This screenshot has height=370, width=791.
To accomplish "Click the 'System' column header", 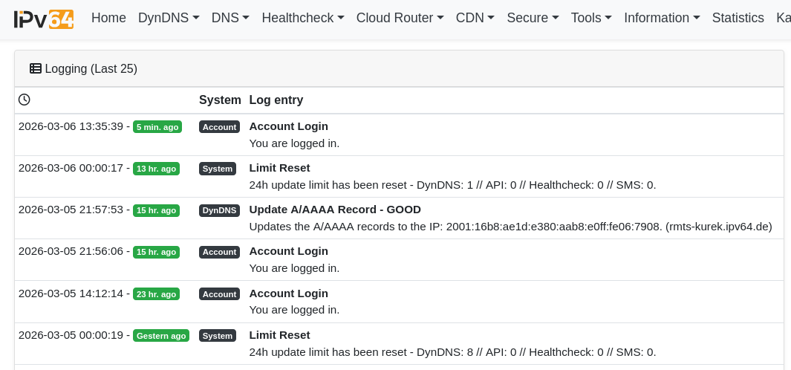I will (x=220, y=100).
